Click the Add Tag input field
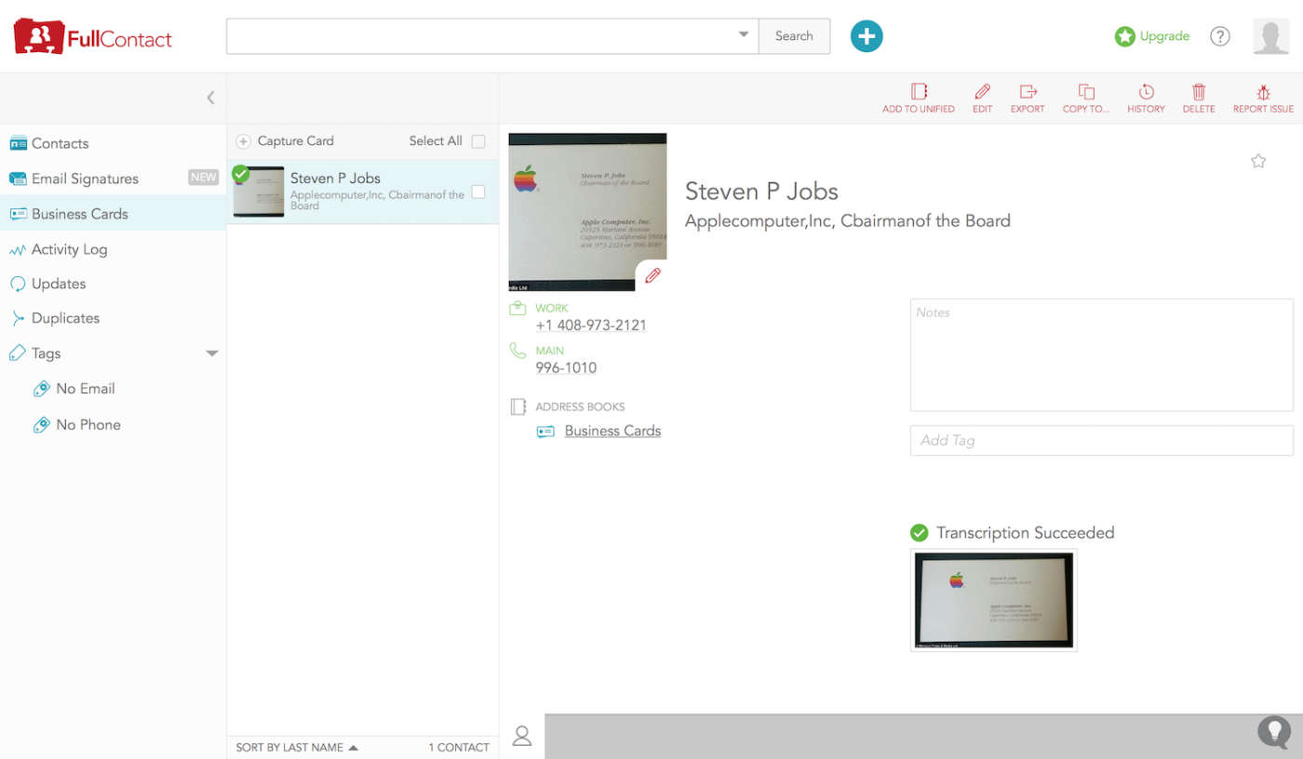Viewport: 1303px width, 759px height. click(1101, 440)
